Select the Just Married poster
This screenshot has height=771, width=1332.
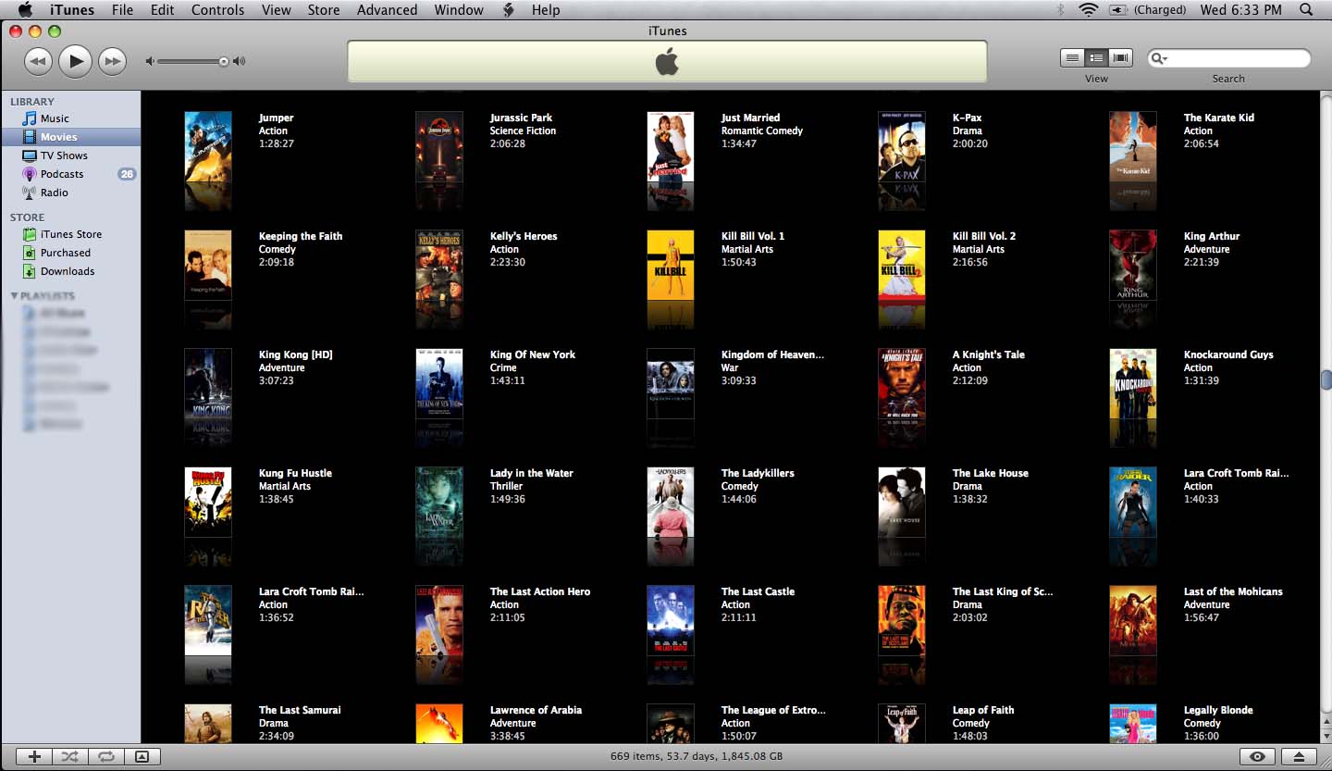coord(671,147)
